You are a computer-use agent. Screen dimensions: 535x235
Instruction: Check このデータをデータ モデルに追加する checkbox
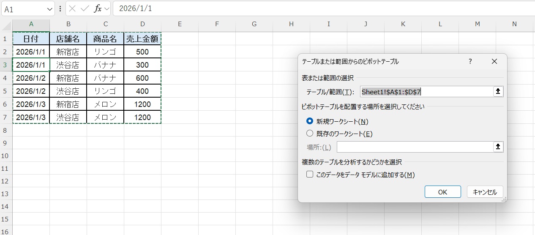point(310,174)
